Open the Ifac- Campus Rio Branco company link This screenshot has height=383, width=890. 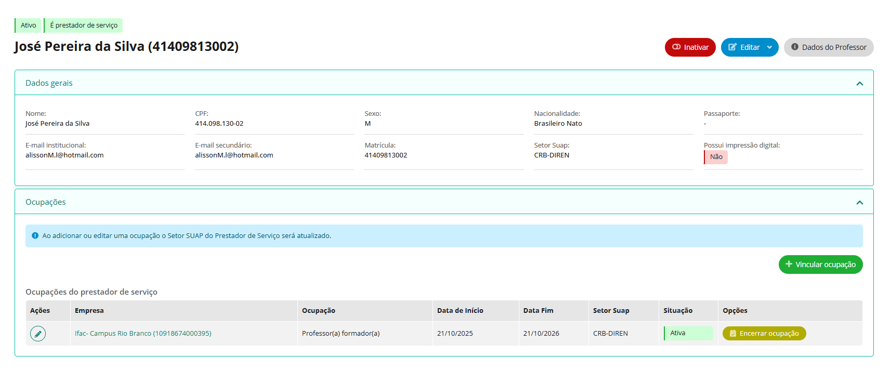(143, 334)
